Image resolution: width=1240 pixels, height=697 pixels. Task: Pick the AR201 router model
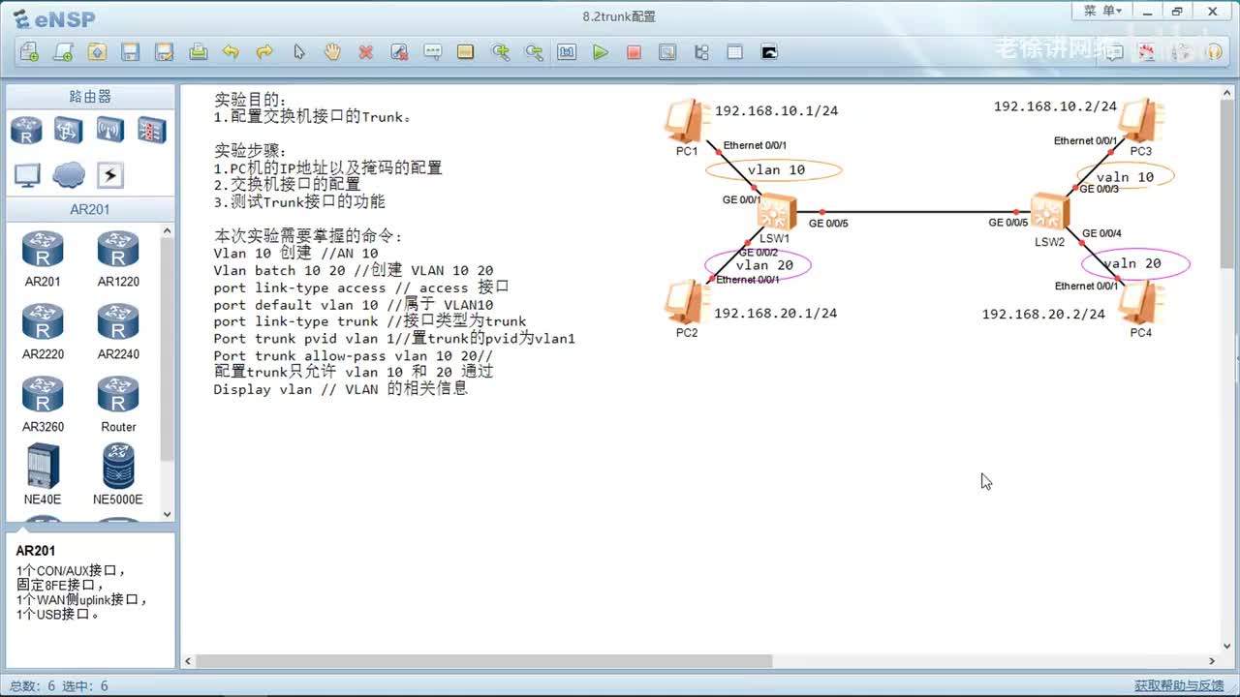(x=43, y=259)
